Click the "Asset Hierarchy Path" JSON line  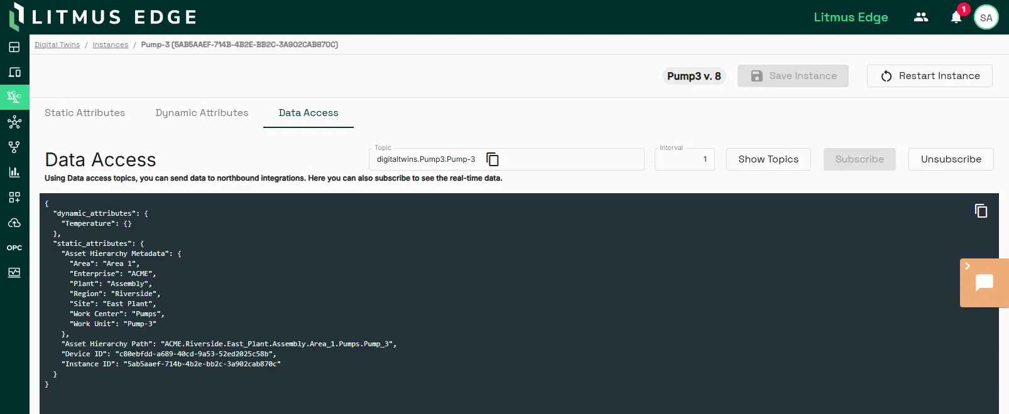pos(229,344)
